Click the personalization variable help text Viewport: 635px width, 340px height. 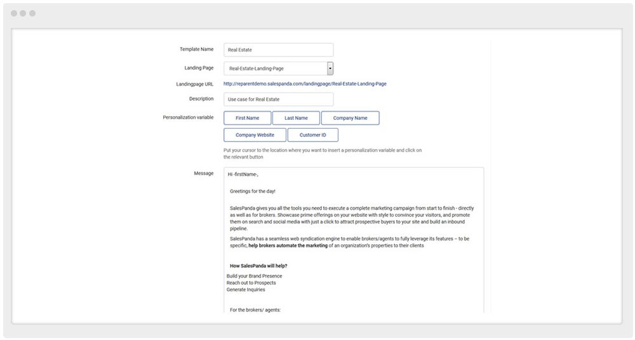[x=323, y=154]
